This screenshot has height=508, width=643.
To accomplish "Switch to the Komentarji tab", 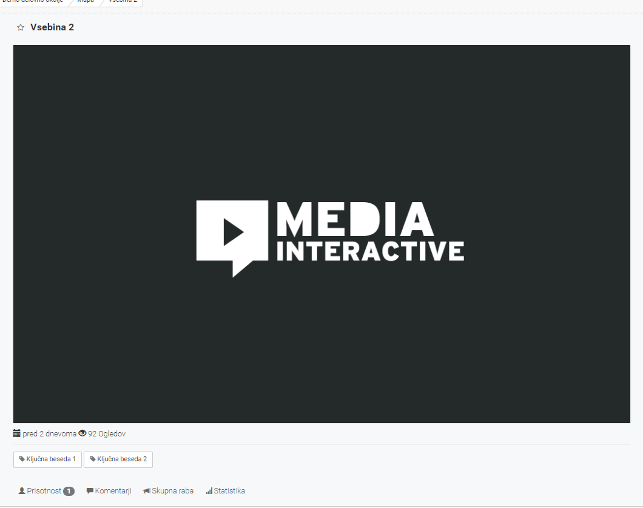I will tap(109, 491).
